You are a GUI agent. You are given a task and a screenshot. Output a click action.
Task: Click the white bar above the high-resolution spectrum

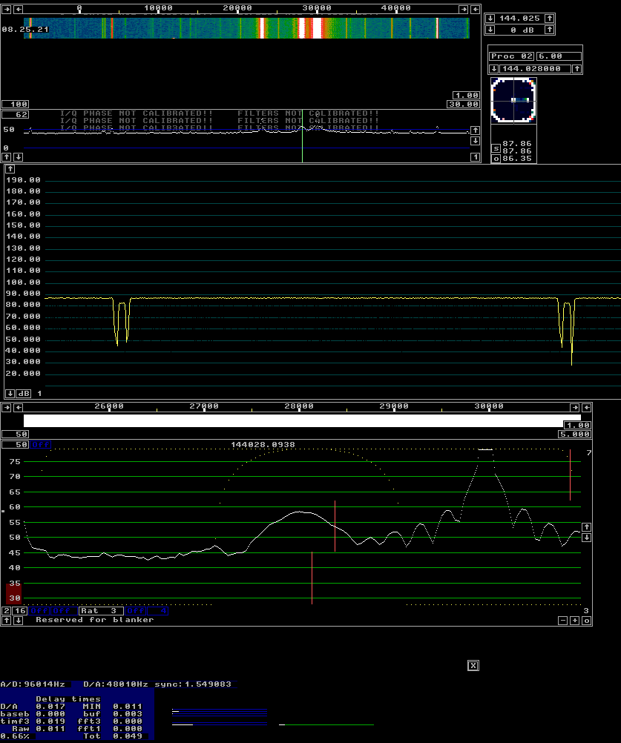[302, 420]
